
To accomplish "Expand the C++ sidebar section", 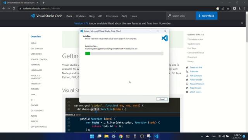I will (x=33, y=100).
